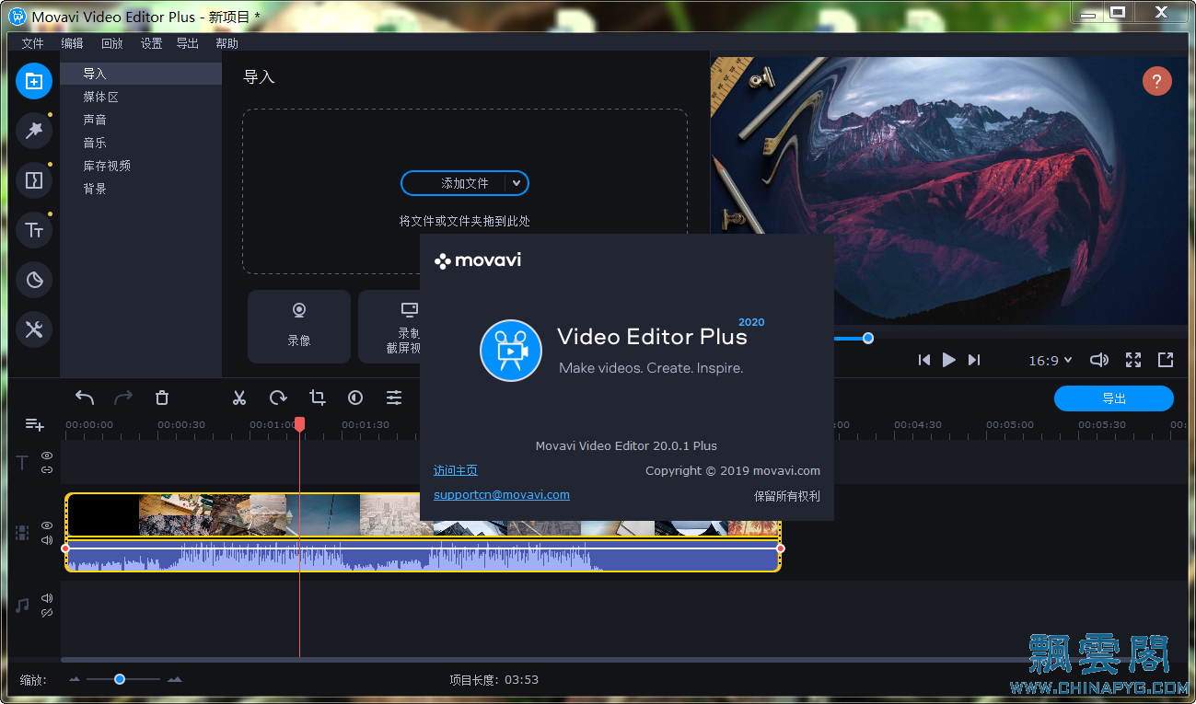Toggle the music track link icon

[47, 613]
